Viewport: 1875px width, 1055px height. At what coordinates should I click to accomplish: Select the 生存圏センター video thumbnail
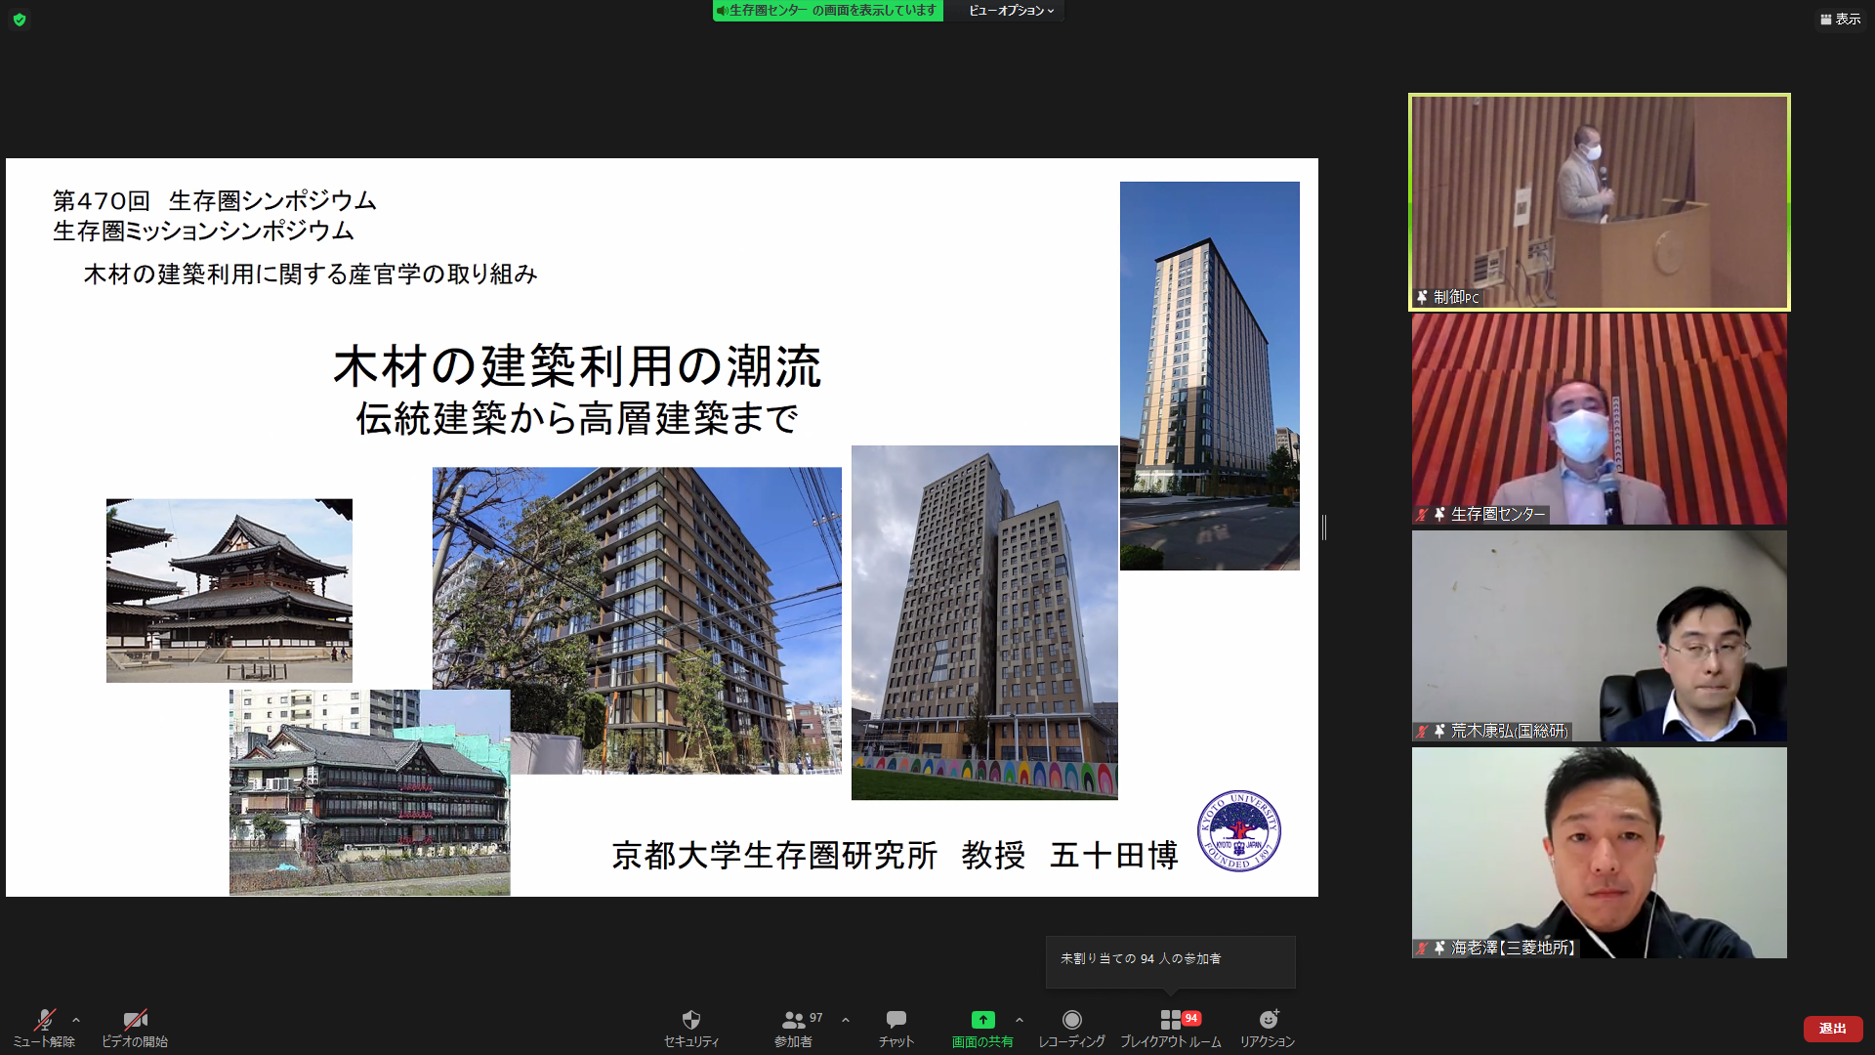click(1599, 418)
